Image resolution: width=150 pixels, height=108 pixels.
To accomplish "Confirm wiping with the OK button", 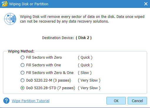I will [116, 101].
